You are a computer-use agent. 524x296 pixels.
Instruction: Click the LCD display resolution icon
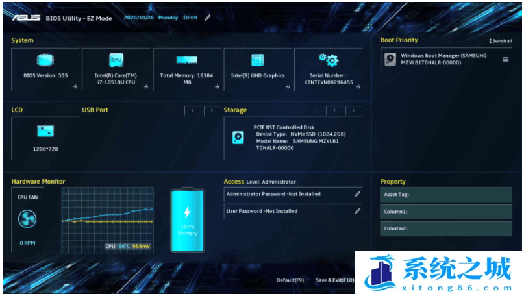coord(45,131)
